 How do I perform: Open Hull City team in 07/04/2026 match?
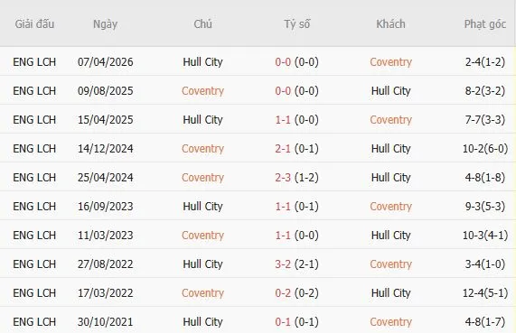202,61
